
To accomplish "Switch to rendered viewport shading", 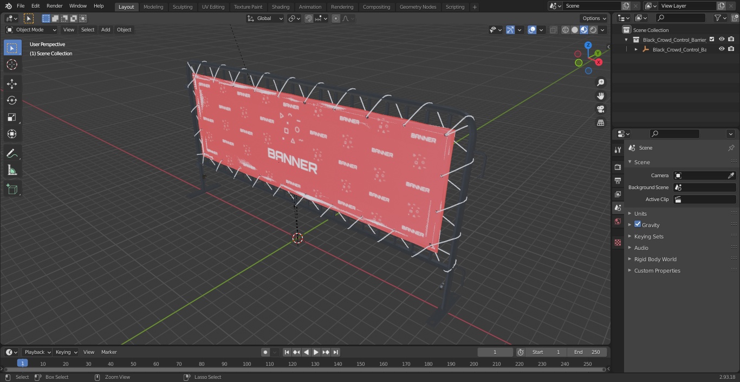I will click(x=593, y=30).
